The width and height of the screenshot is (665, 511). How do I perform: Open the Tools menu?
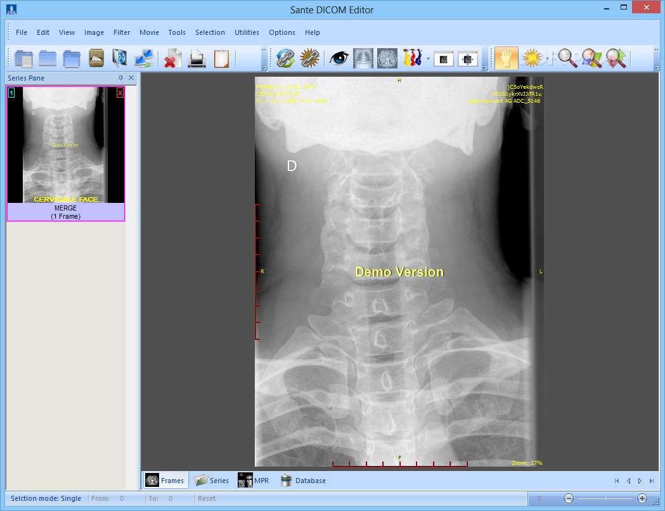[177, 32]
